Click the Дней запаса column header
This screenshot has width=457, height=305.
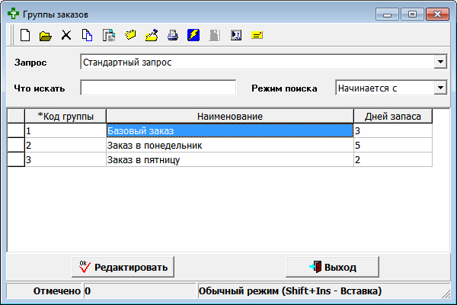coord(393,115)
